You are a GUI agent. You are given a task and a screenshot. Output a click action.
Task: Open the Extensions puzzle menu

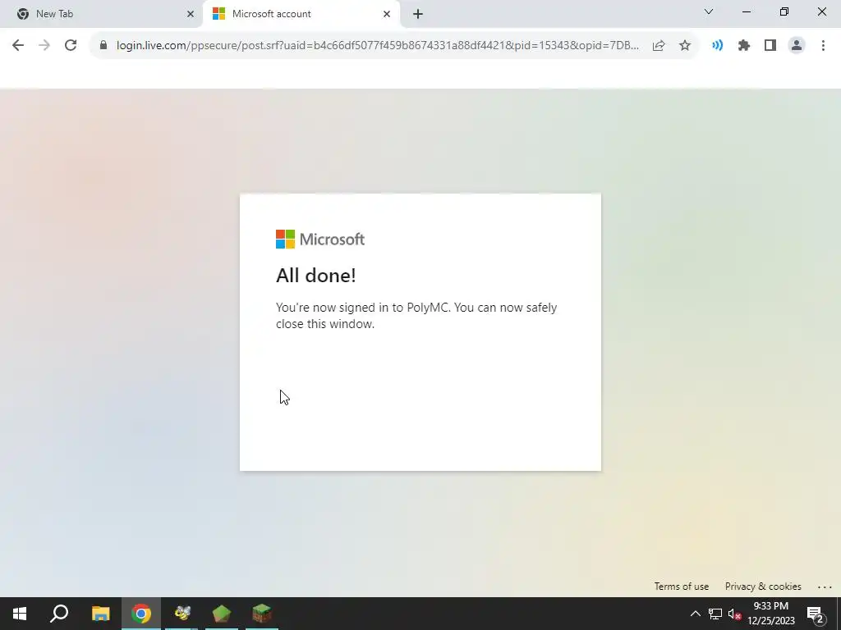pyautogui.click(x=744, y=46)
